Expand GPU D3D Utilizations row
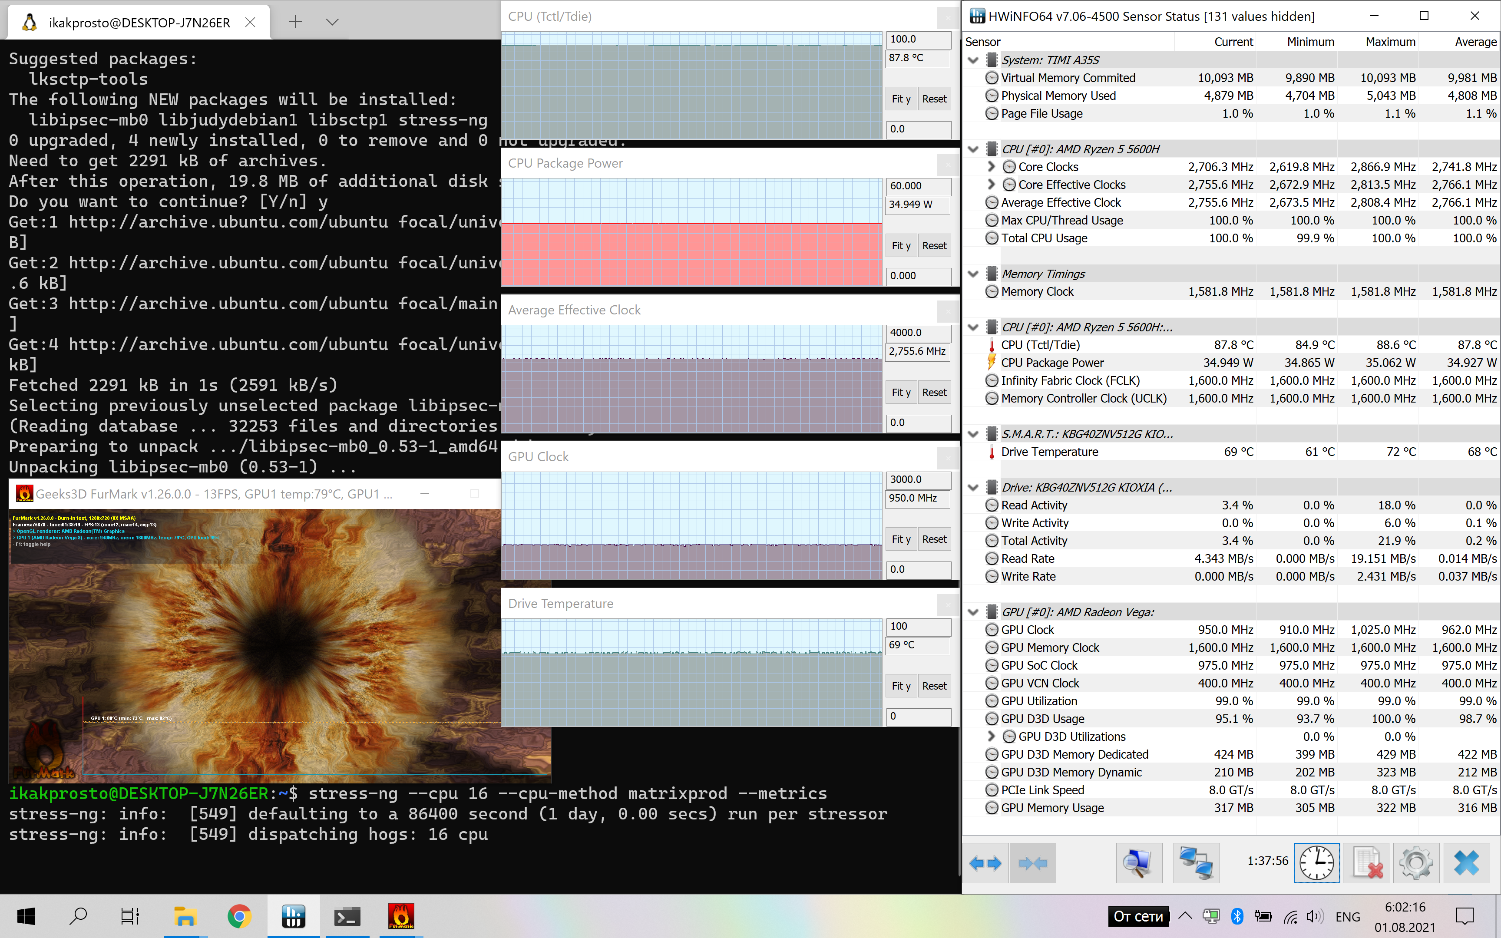 click(x=991, y=737)
